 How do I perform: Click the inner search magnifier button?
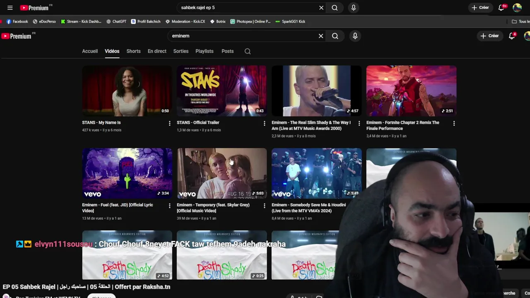point(335,36)
